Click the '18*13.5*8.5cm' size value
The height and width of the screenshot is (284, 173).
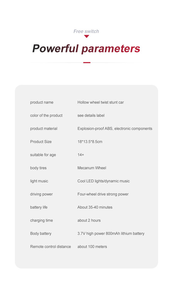(90, 142)
